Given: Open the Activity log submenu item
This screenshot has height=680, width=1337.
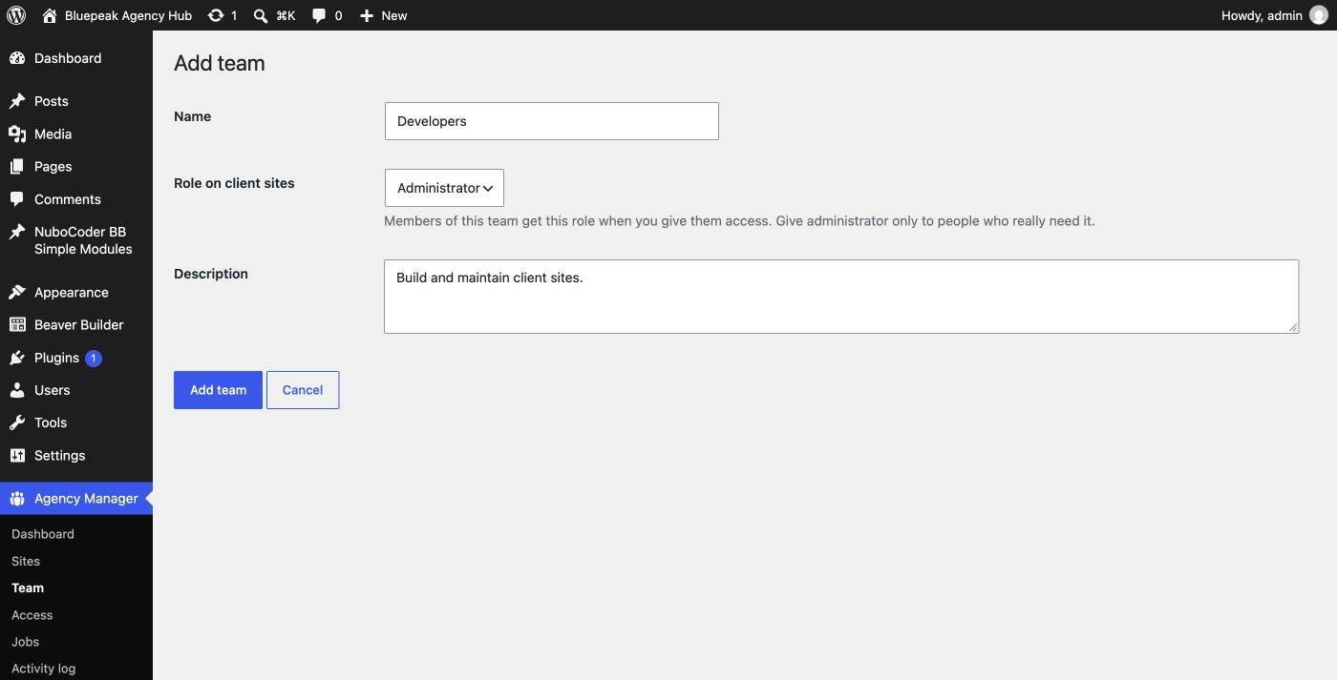Looking at the screenshot, I should click(x=43, y=669).
